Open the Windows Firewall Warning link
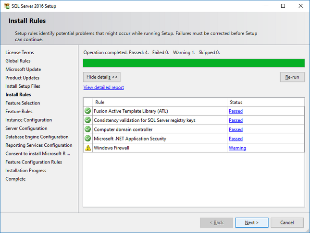This screenshot has width=310, height=233. pos(237,148)
